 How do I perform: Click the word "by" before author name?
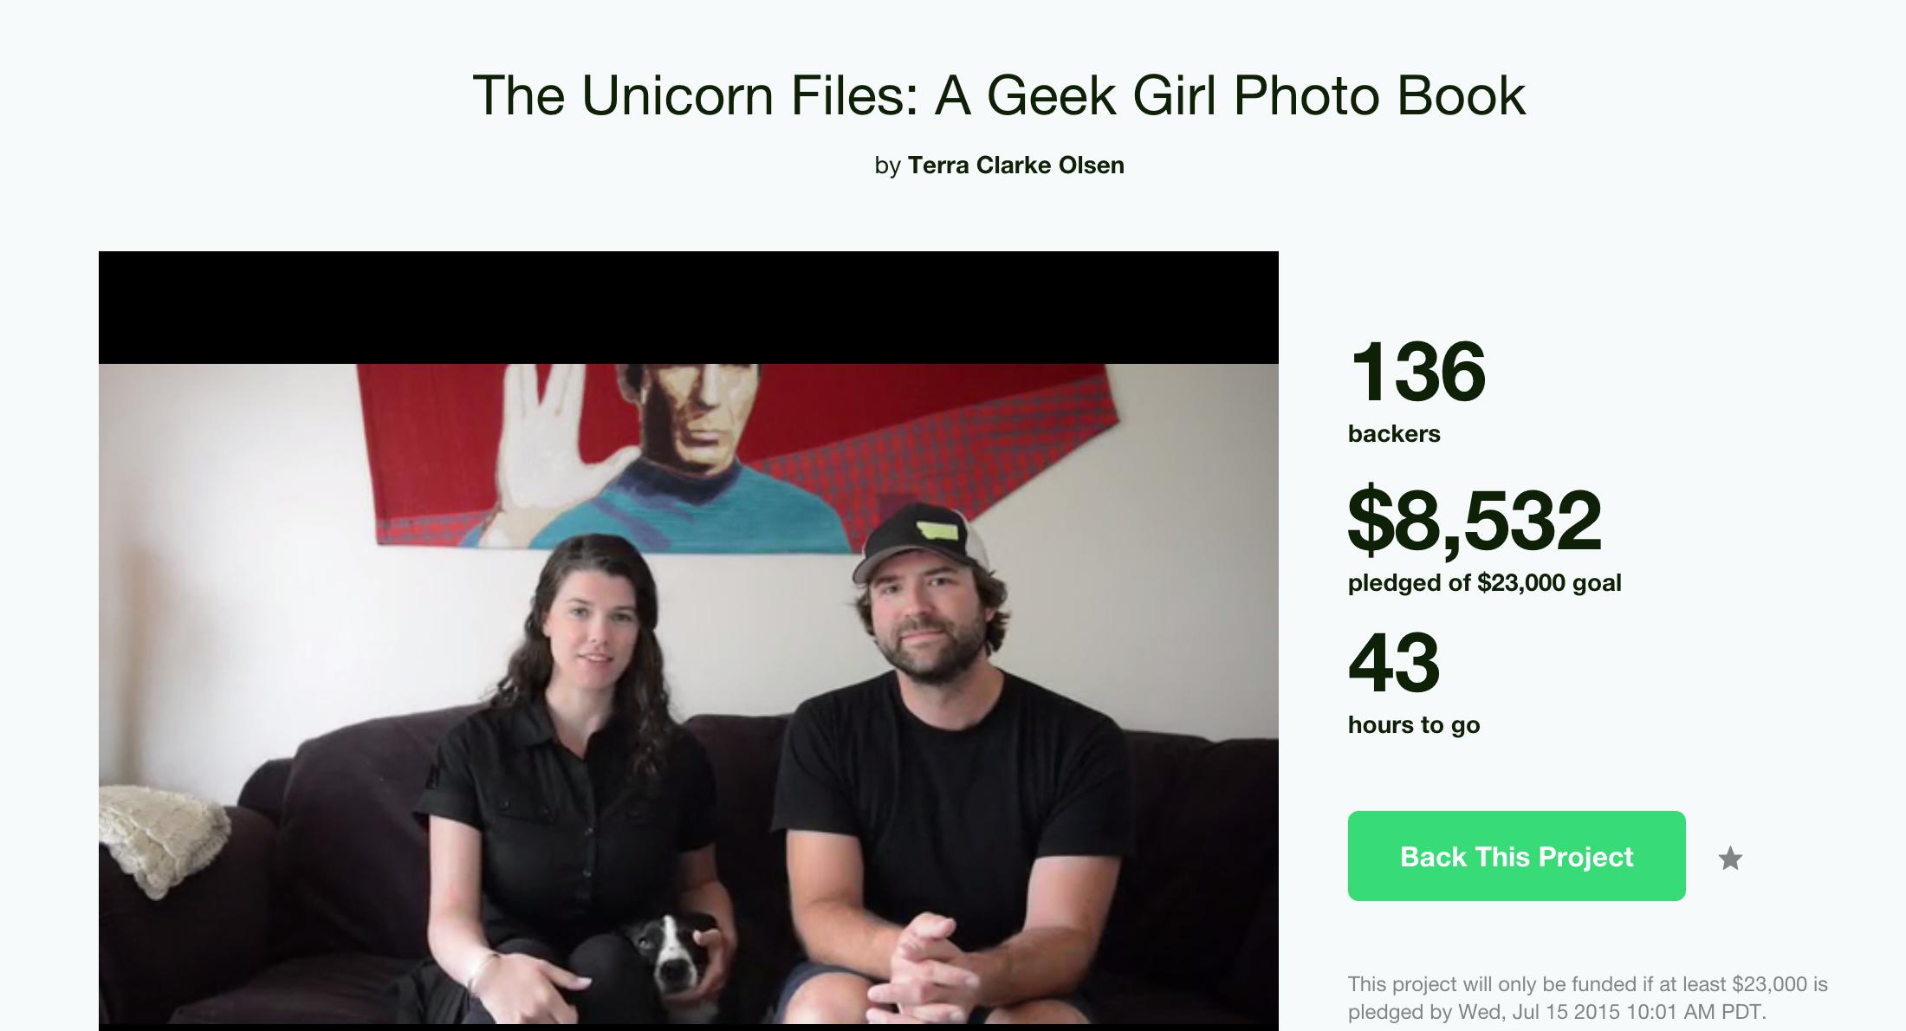[x=888, y=165]
